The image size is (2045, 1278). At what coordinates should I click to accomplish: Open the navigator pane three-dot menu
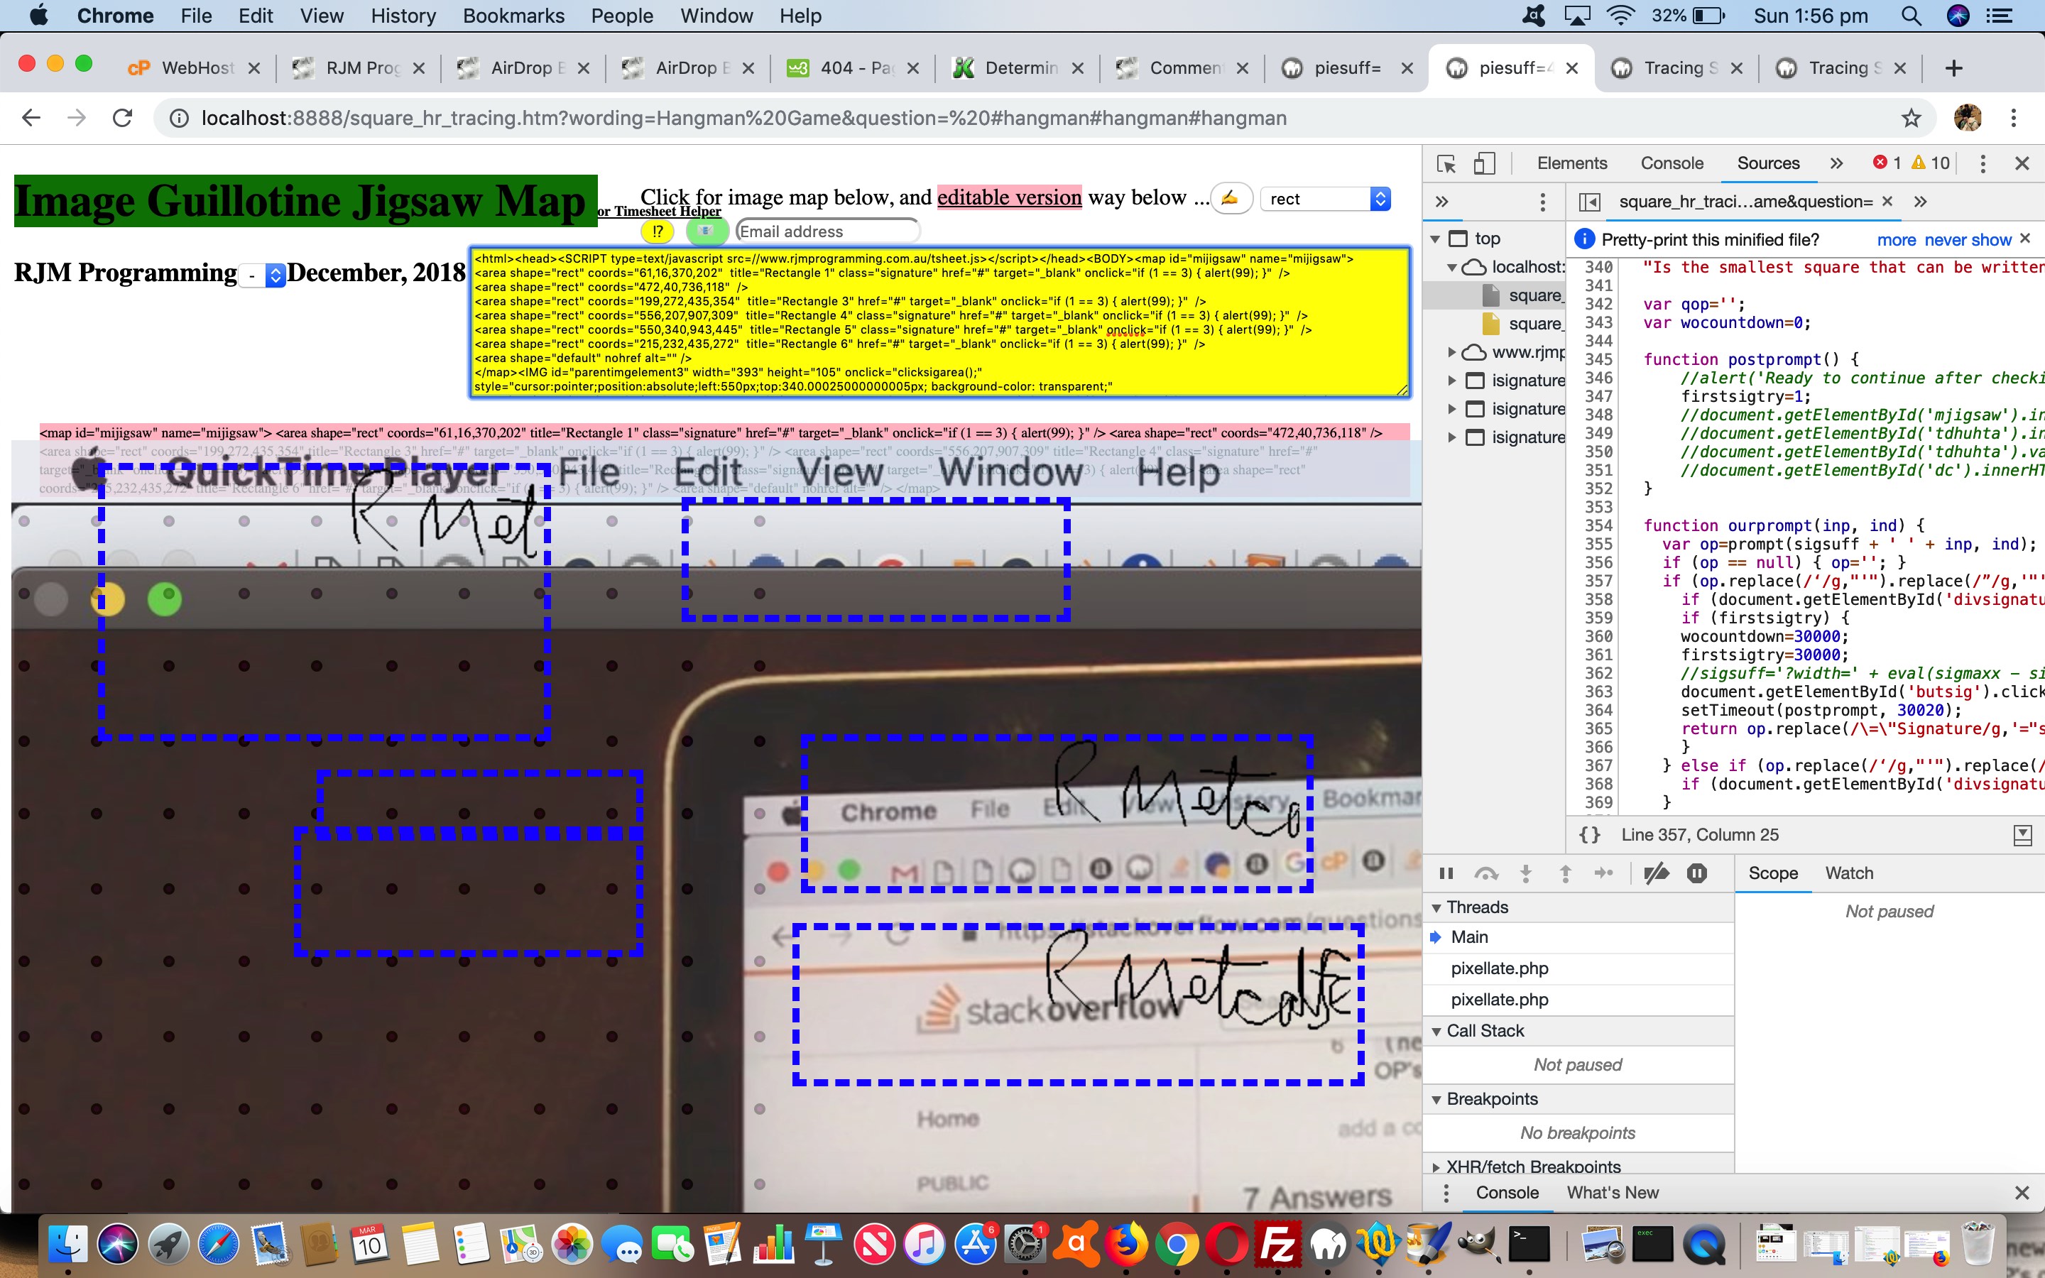1542,201
